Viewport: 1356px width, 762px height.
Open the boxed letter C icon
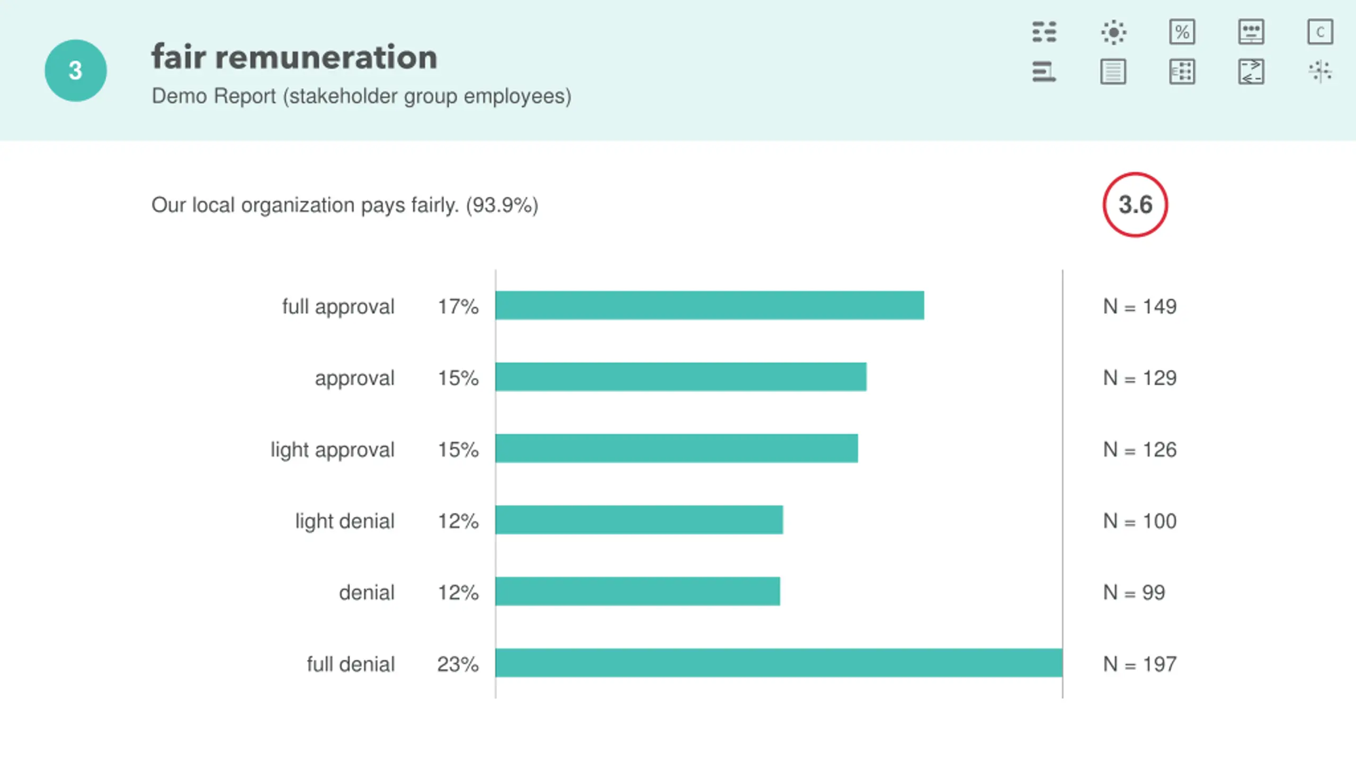pos(1320,32)
